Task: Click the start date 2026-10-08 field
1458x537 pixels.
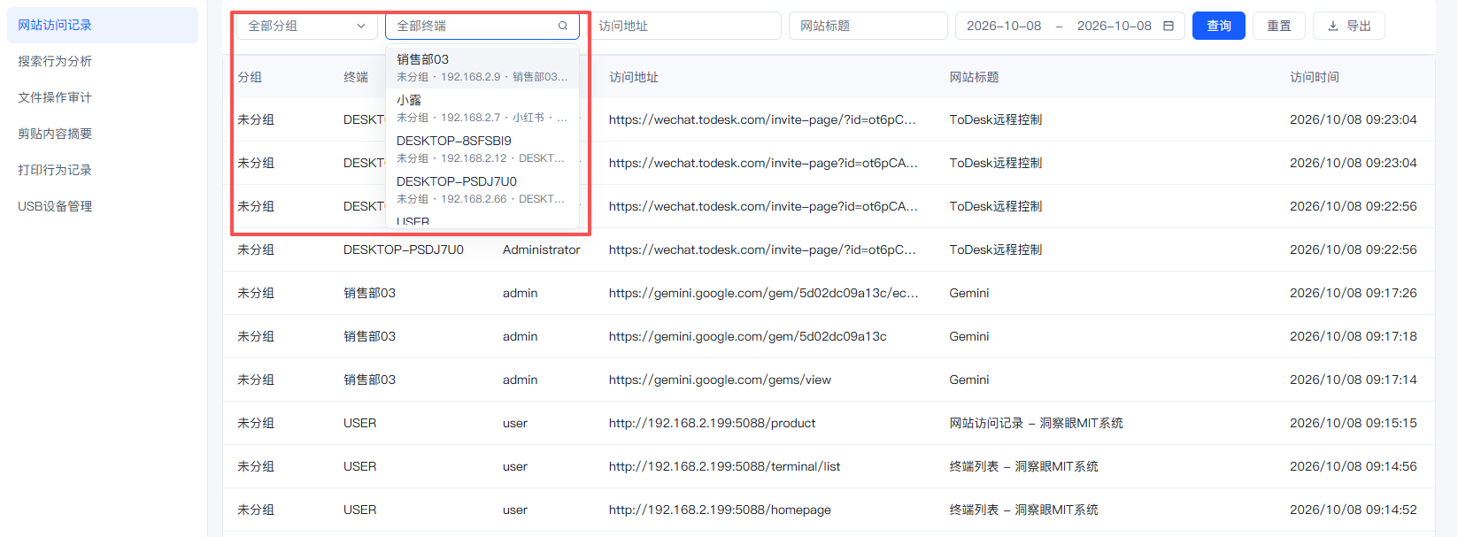Action: point(1004,26)
